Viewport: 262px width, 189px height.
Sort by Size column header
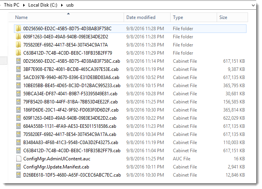pos(223,17)
